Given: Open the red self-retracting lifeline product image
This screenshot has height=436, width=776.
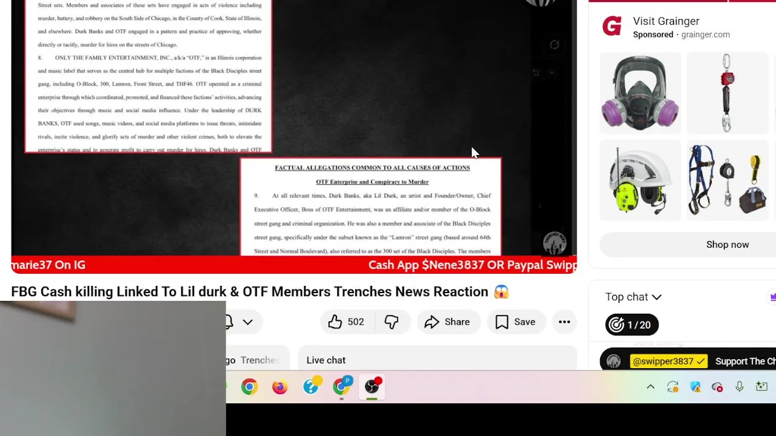Looking at the screenshot, I should tap(727, 93).
